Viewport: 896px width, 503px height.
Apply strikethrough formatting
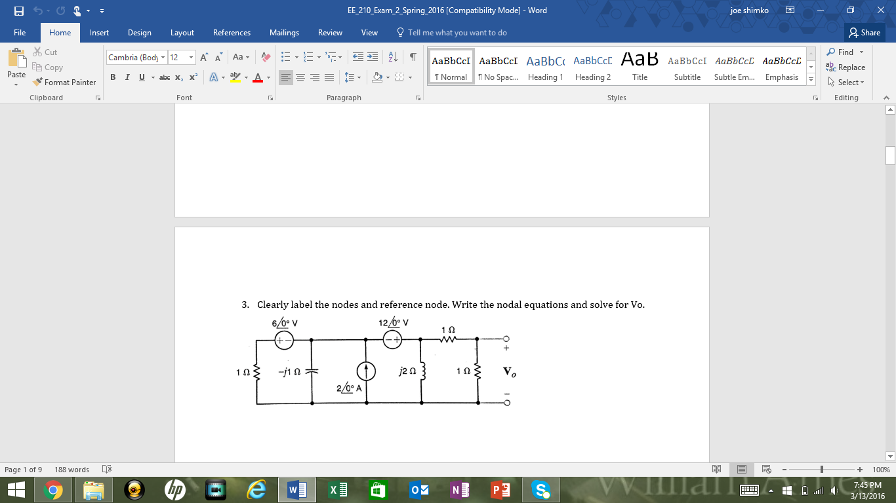click(x=165, y=77)
